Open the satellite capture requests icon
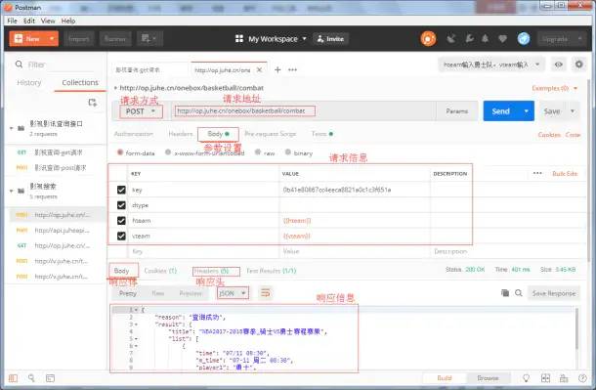Screen dimensions: 596x390 [x=451, y=39]
